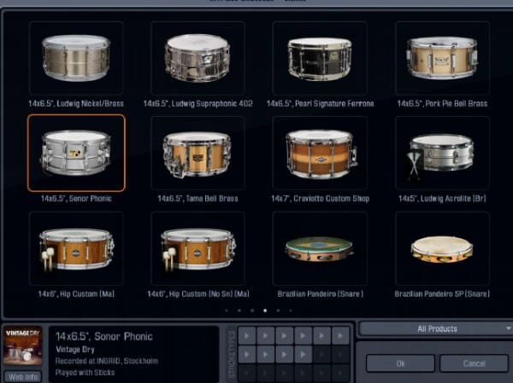This screenshot has height=383, width=513.
Task: Click the highlighted Sonor Phonic snare thumbnail
Action: (76, 153)
